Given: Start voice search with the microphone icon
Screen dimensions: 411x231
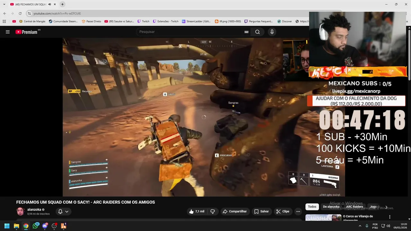Looking at the screenshot, I should pos(272,32).
